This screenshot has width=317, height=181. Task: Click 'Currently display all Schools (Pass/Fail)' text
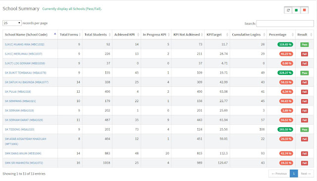72,9
